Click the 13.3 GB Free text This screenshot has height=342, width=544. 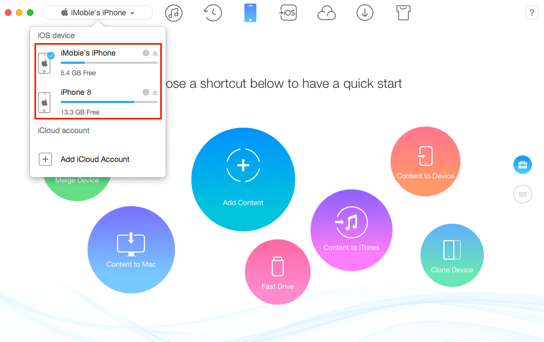80,112
